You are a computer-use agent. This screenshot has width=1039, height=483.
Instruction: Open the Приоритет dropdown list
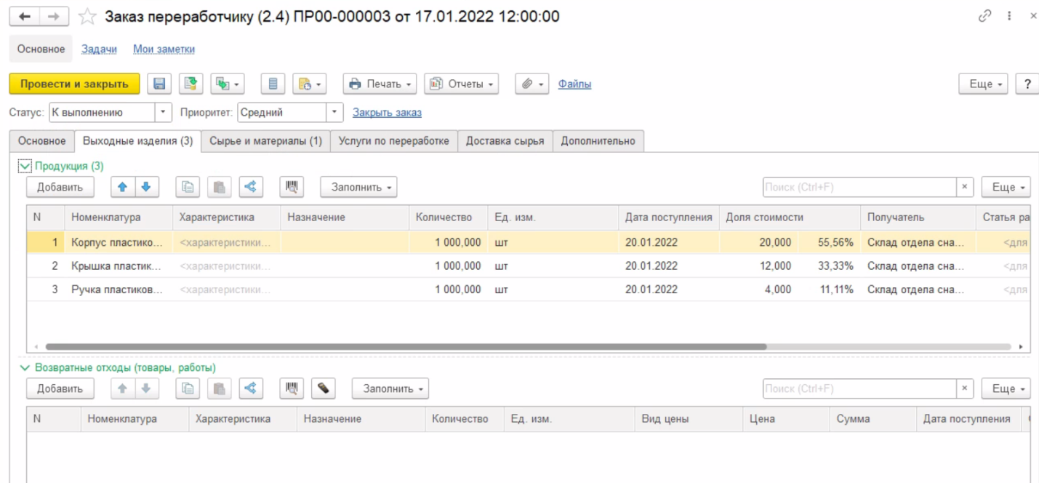334,113
